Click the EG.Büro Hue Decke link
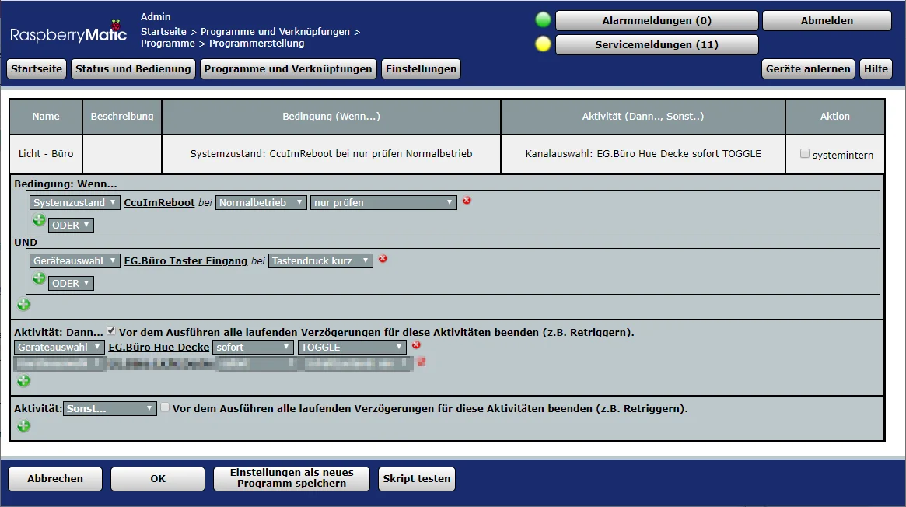 click(x=159, y=347)
